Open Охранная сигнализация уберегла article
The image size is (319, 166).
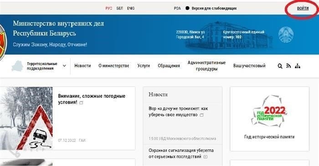tap(181, 153)
